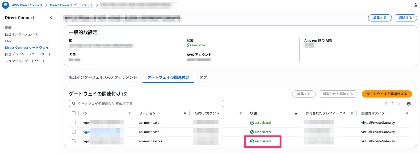Click the 一般的な設定 heading
The image size is (420, 154).
(83, 32)
